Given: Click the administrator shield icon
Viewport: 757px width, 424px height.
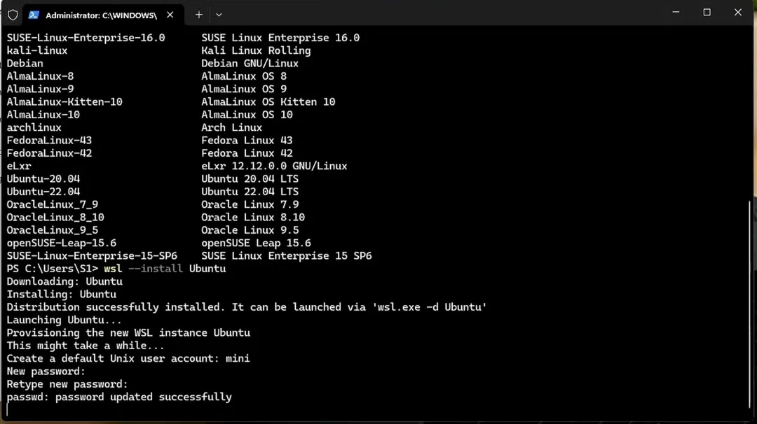Looking at the screenshot, I should coord(13,15).
